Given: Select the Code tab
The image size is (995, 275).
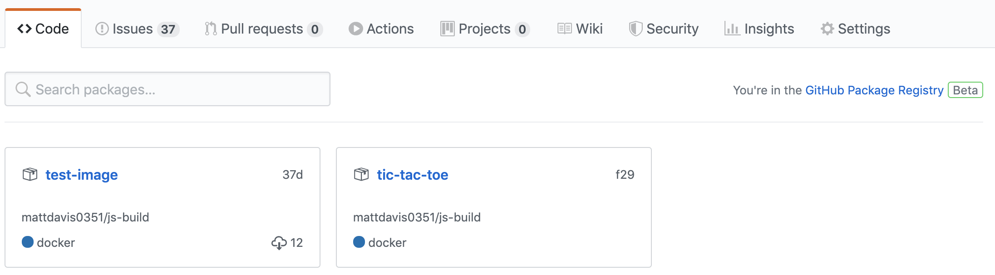Looking at the screenshot, I should 43,29.
